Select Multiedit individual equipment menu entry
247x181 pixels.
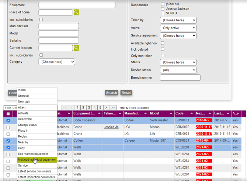coord(37,160)
